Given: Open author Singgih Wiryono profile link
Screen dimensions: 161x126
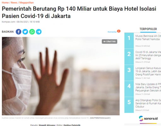Looking at the screenshot, I should [47, 125].
